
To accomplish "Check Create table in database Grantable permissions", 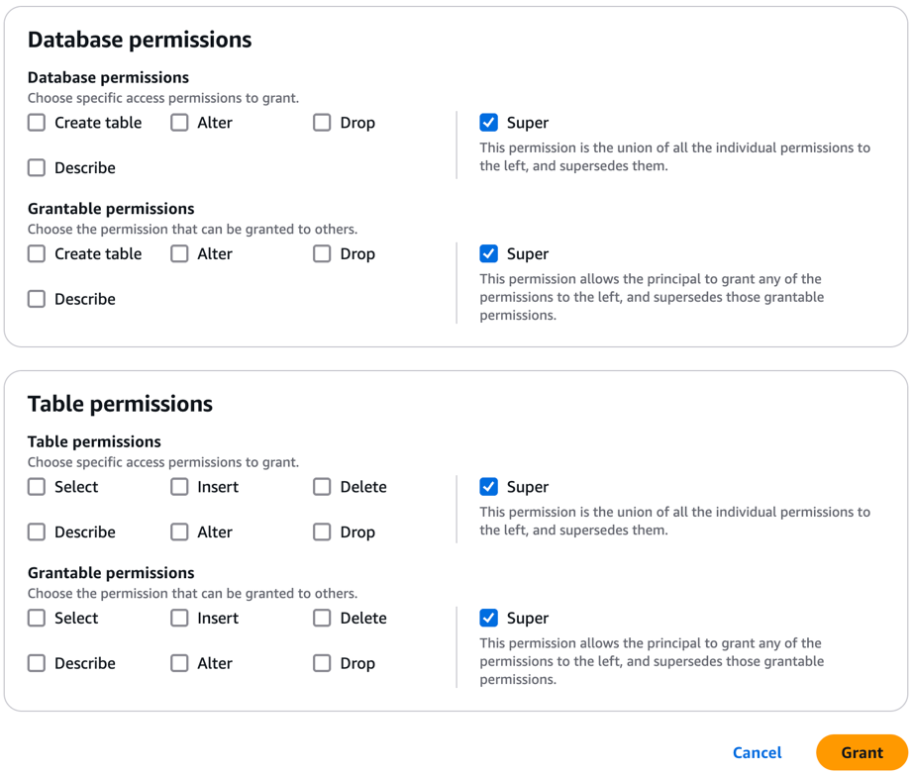I will point(37,254).
